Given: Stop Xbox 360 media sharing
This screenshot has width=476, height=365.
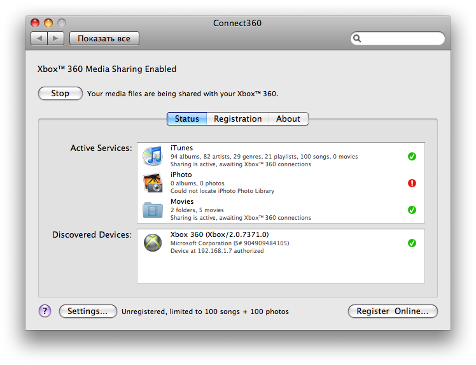Looking at the screenshot, I should [60, 93].
